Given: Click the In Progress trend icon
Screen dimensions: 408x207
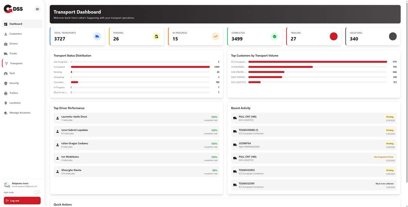Looking at the screenshot, I should 216,36.
